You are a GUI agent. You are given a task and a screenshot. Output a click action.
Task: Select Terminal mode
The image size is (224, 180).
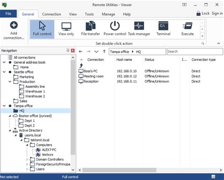(163, 29)
